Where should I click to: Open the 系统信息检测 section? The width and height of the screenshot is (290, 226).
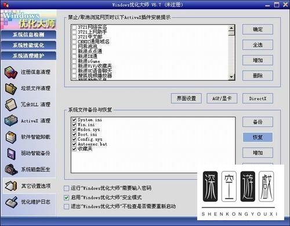click(x=28, y=35)
